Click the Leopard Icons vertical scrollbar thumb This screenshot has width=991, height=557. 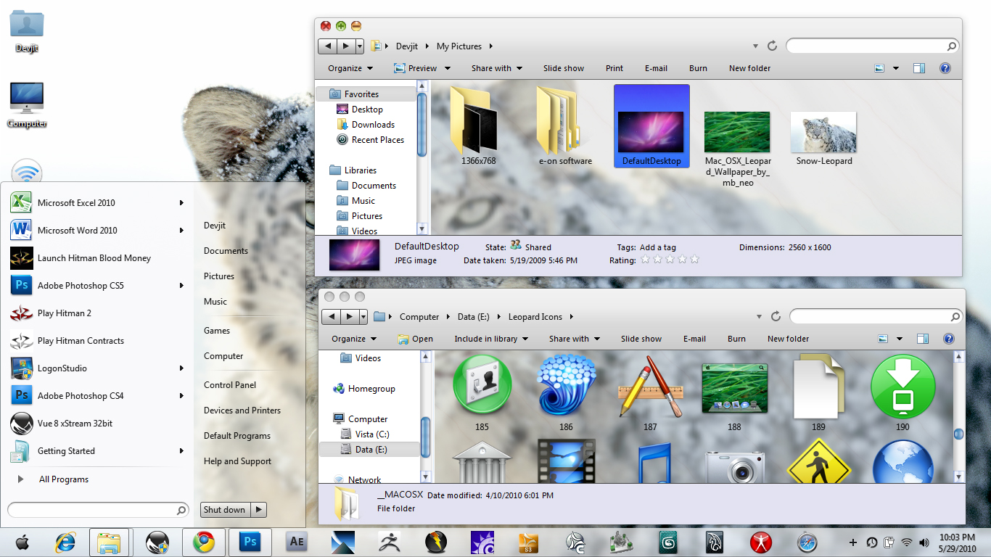(x=958, y=434)
